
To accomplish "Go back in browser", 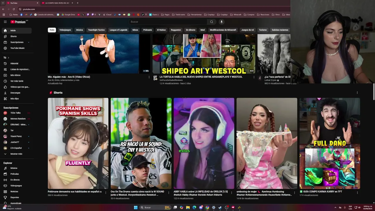I will (x=3, y=9).
